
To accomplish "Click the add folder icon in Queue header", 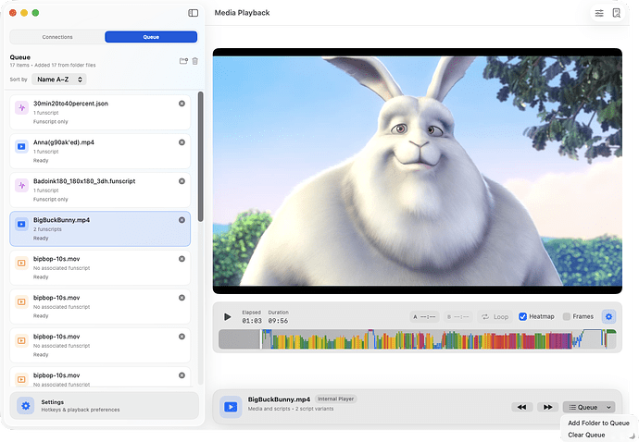I will [183, 61].
